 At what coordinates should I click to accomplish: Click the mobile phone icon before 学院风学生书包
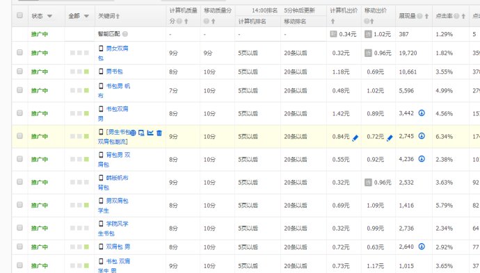(x=101, y=224)
